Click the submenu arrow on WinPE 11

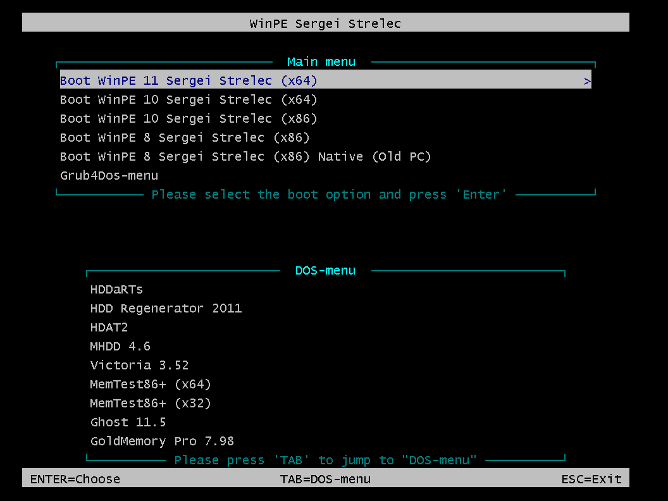pyautogui.click(x=587, y=81)
